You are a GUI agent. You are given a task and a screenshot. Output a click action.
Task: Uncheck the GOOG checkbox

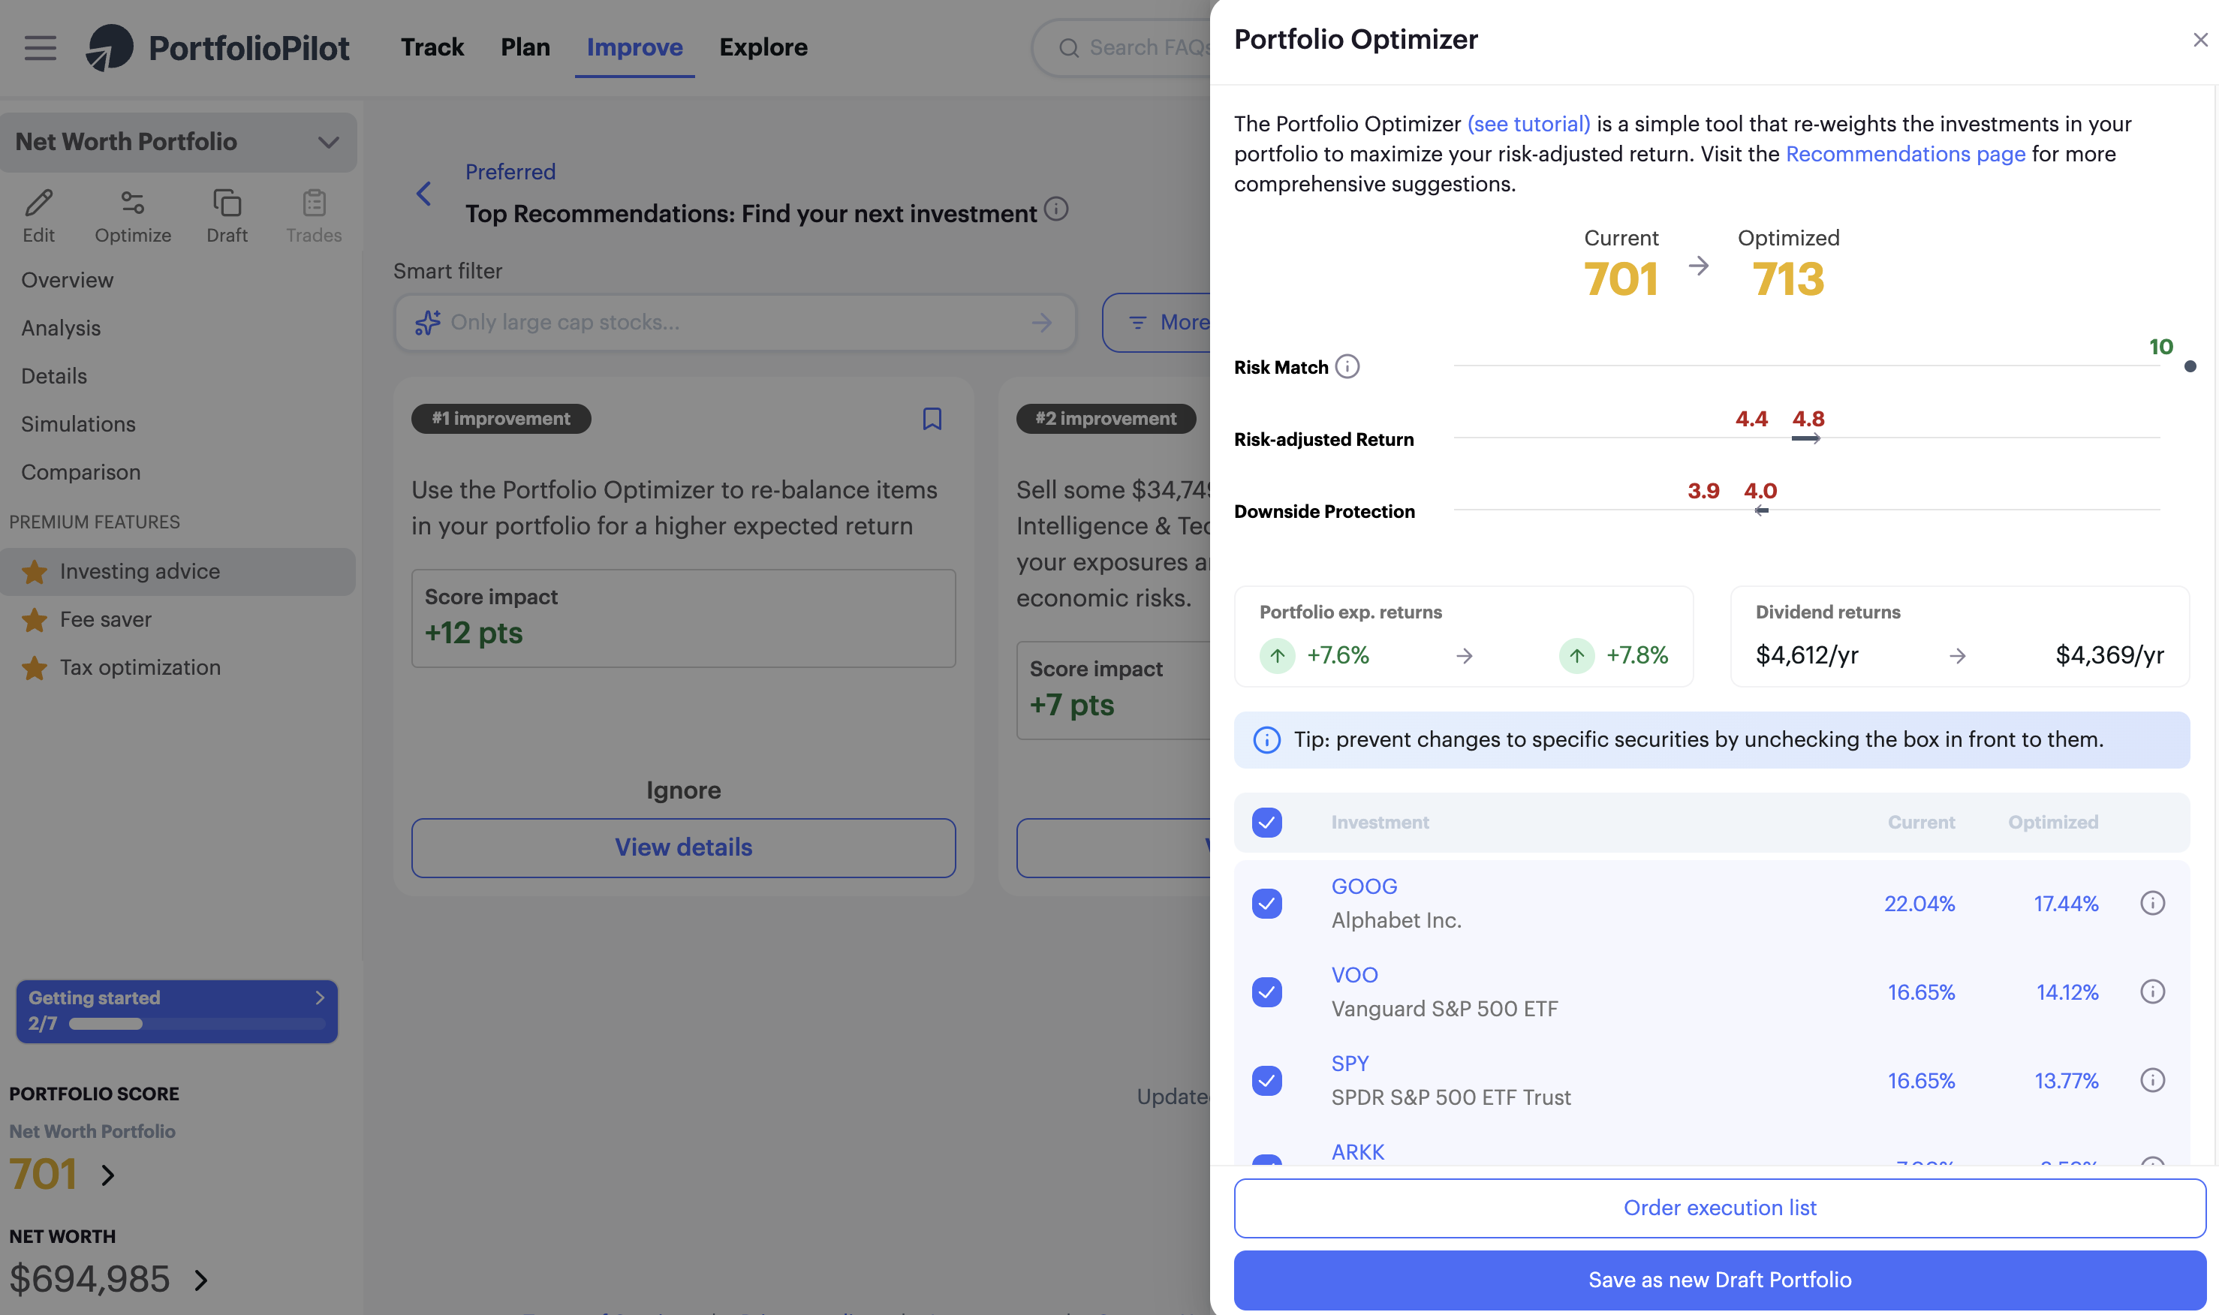(1266, 903)
